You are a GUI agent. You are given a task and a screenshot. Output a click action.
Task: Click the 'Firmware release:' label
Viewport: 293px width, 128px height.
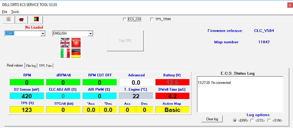coord(225,31)
